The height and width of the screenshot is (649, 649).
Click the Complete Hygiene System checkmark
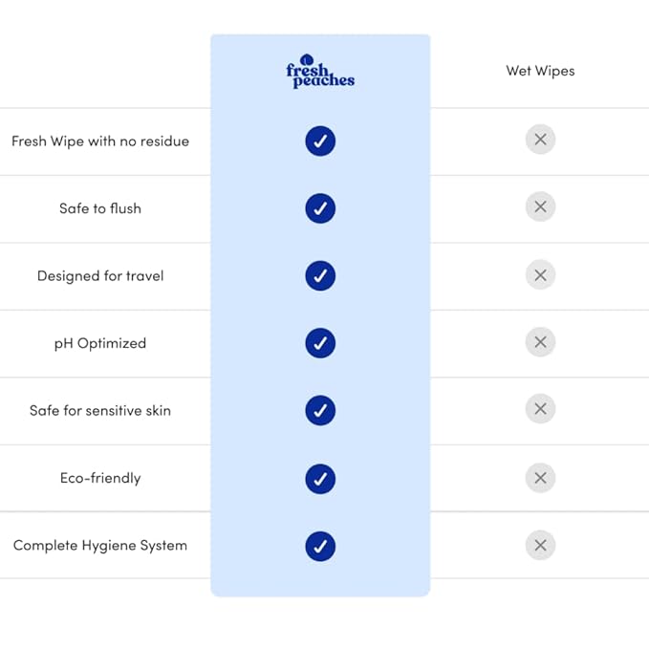(320, 546)
